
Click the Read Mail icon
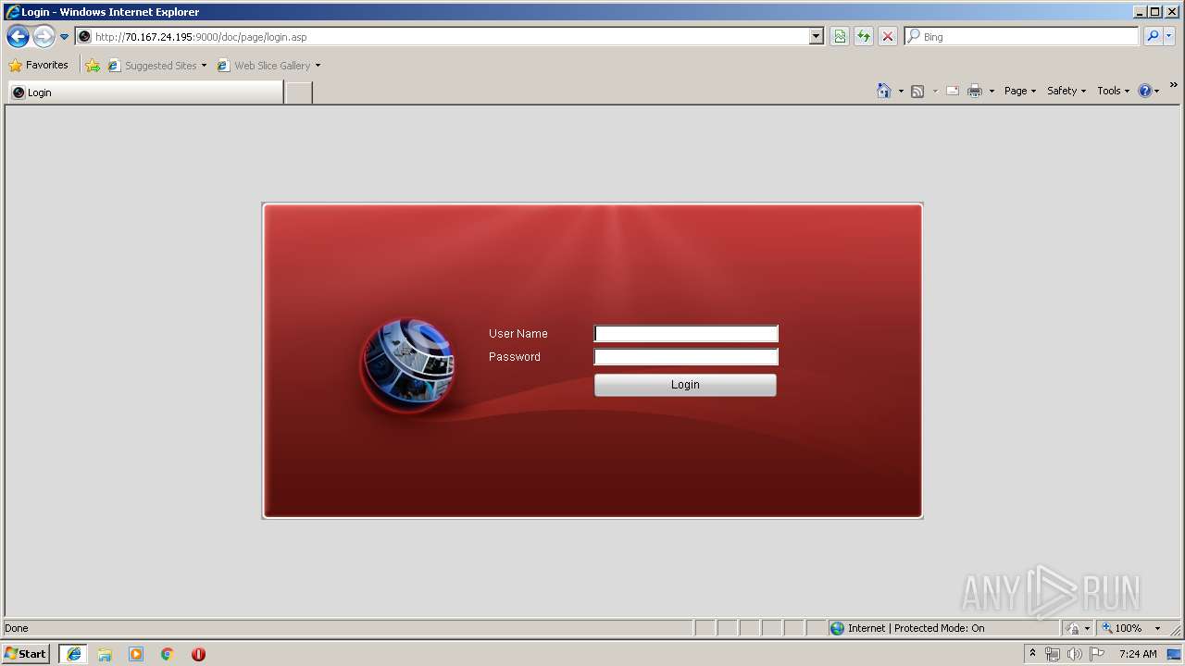pos(952,91)
